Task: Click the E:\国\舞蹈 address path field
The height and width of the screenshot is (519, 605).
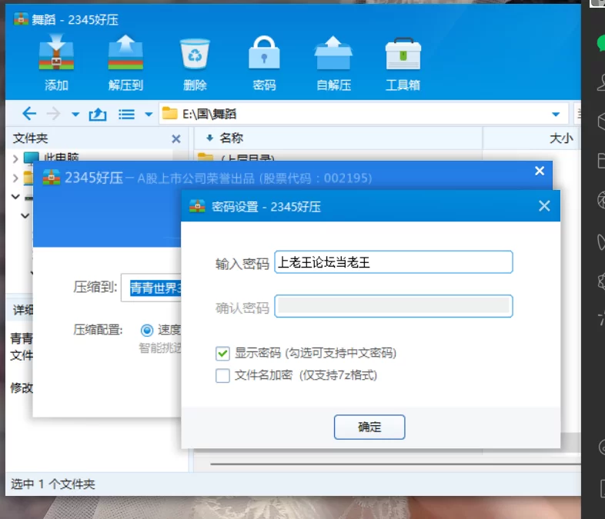Action: (x=363, y=114)
